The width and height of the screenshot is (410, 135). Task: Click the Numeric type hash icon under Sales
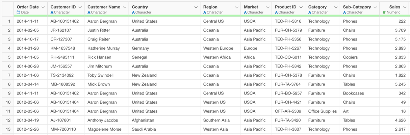(x=384, y=12)
